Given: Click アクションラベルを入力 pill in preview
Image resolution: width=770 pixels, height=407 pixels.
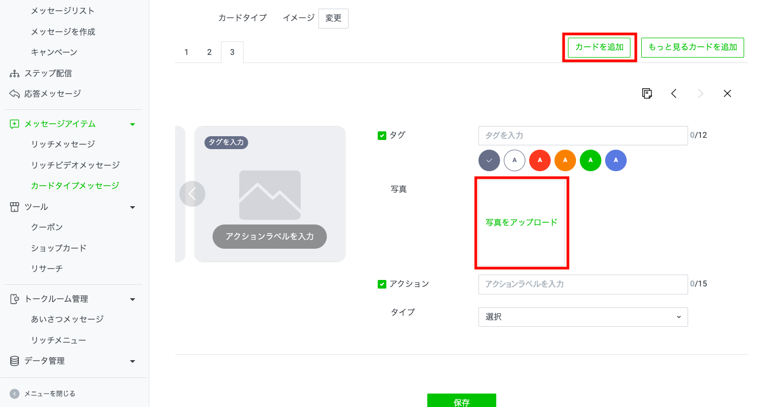Looking at the screenshot, I should pyautogui.click(x=269, y=236).
